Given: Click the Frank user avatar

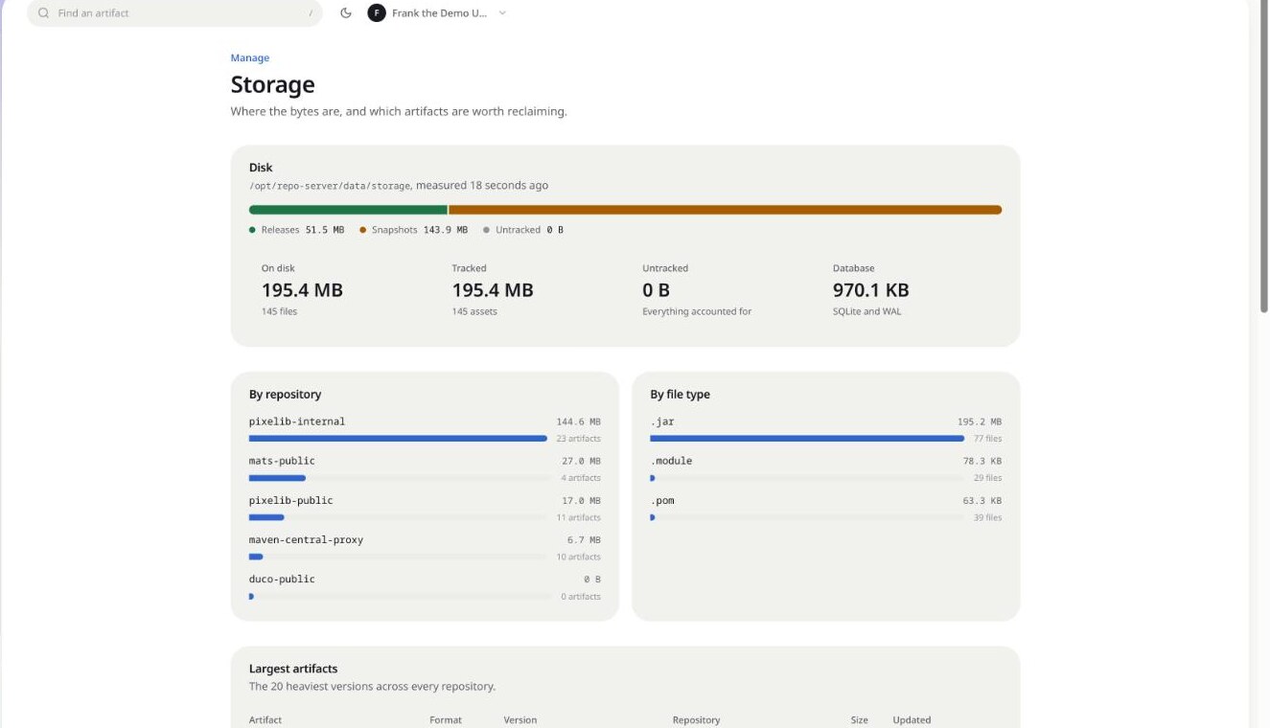Looking at the screenshot, I should (x=377, y=13).
